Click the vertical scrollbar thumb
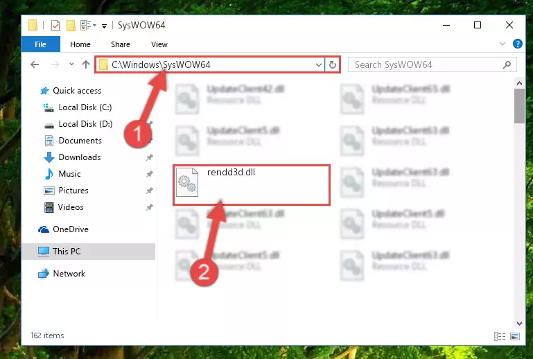533x359 pixels. pos(519,106)
